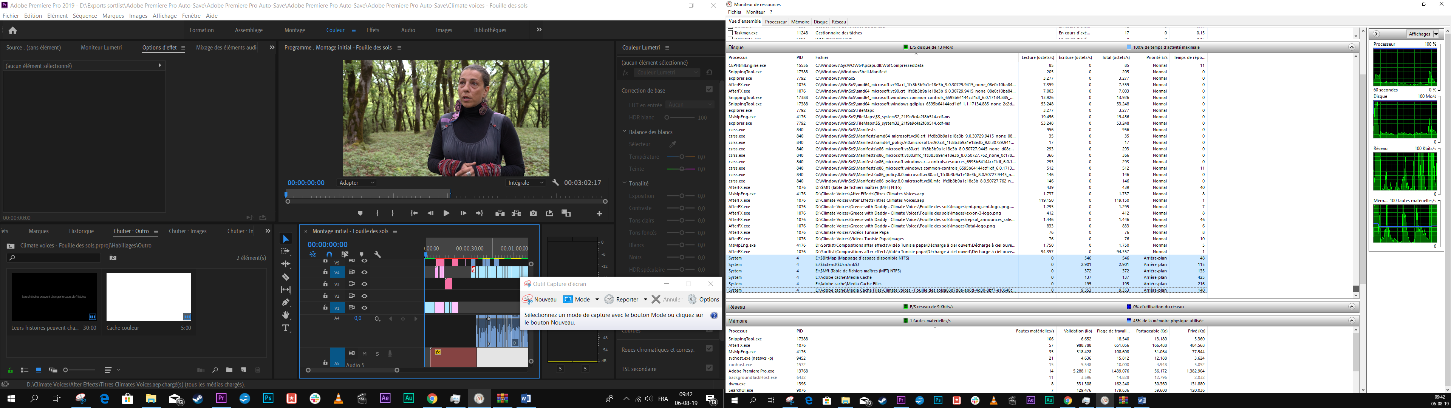
Task: Mute the A5 audio track
Action: point(364,354)
